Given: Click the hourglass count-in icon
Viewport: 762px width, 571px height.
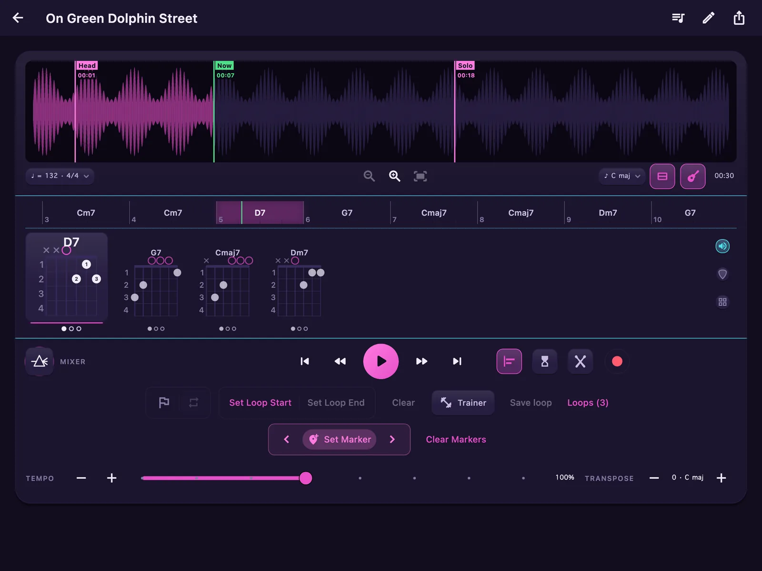Looking at the screenshot, I should pyautogui.click(x=545, y=362).
